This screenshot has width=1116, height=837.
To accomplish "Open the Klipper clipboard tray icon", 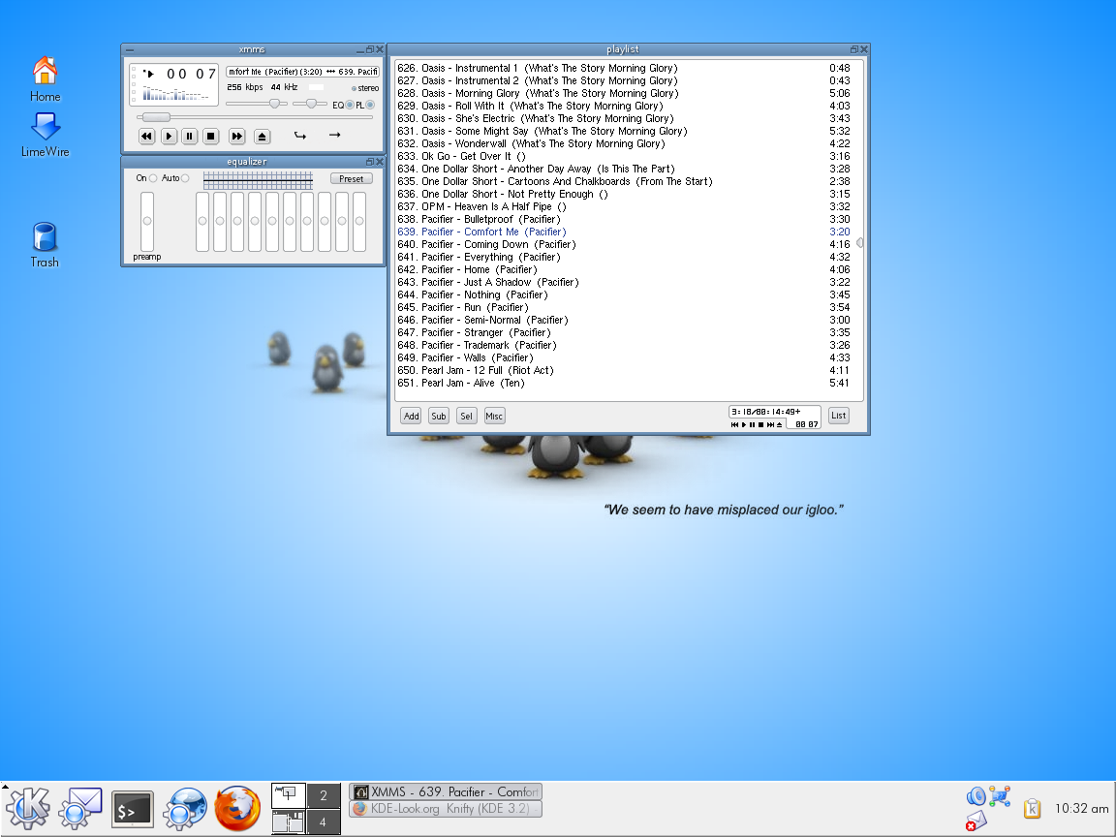I will coord(1032,809).
